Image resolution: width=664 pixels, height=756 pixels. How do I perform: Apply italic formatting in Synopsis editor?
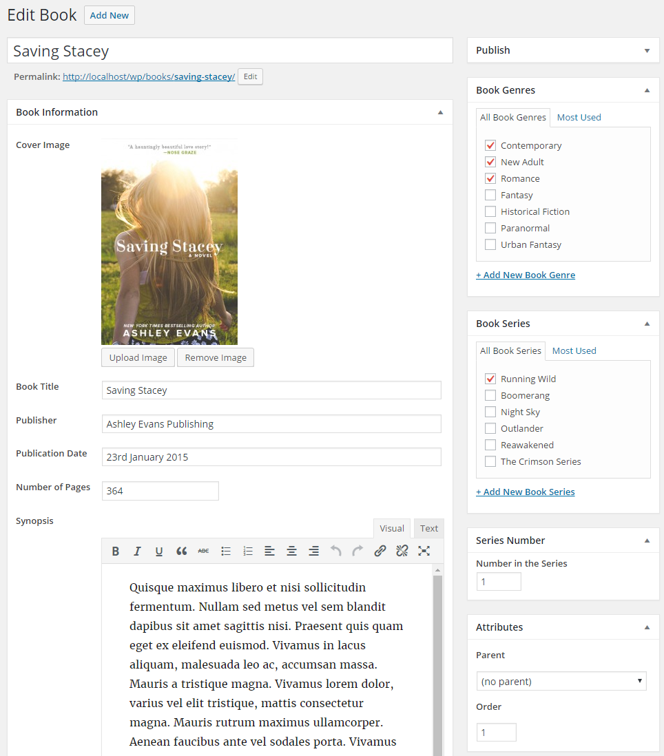point(138,551)
